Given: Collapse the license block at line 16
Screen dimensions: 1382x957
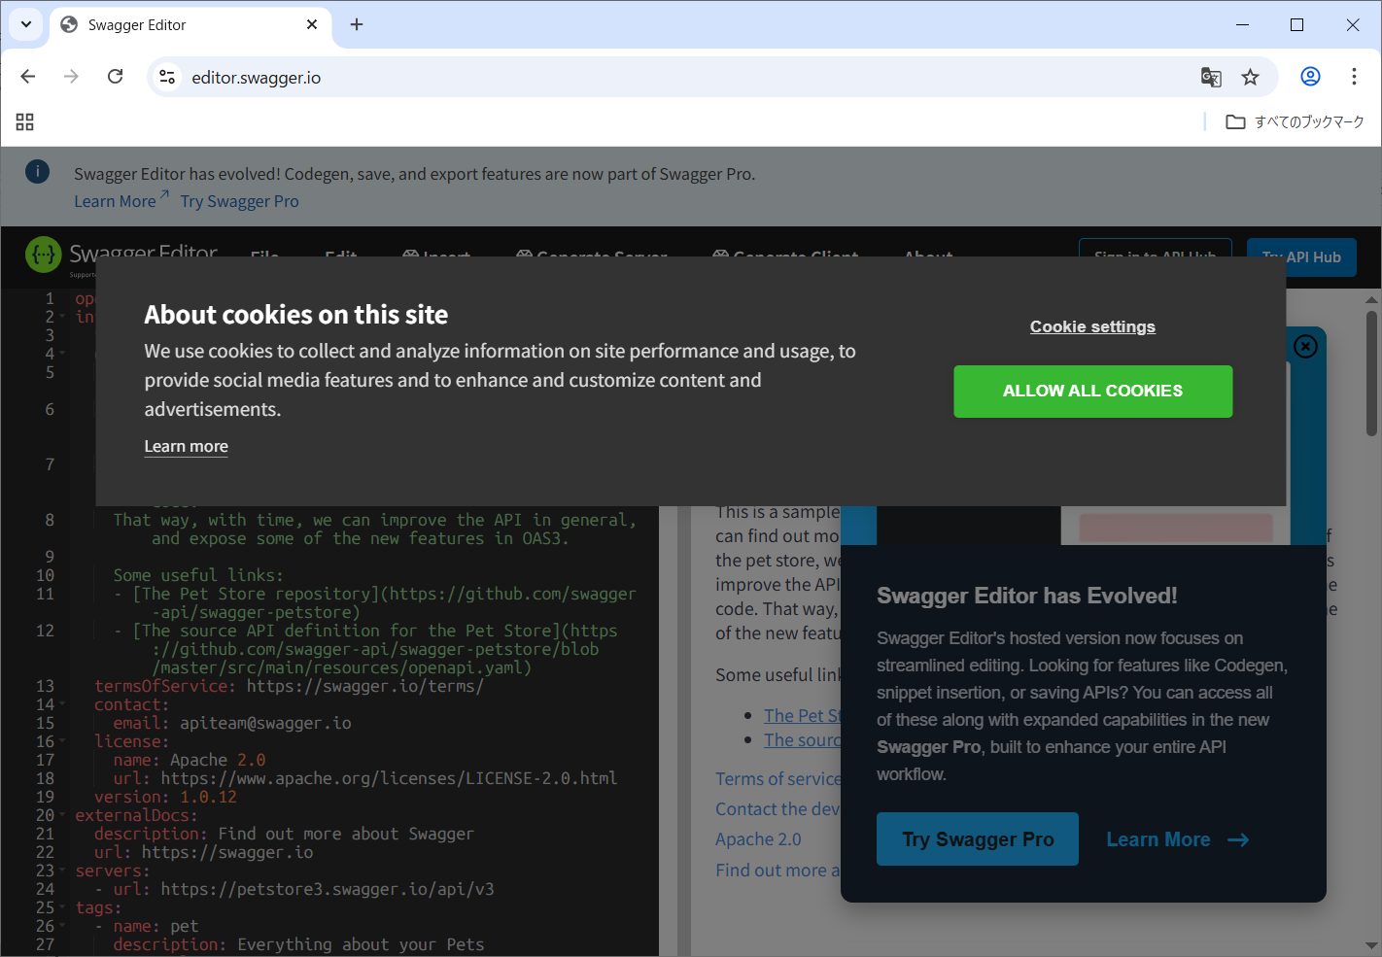Looking at the screenshot, I should click(63, 741).
